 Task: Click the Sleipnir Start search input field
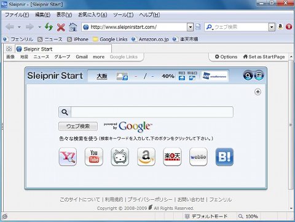[x=152, y=112]
